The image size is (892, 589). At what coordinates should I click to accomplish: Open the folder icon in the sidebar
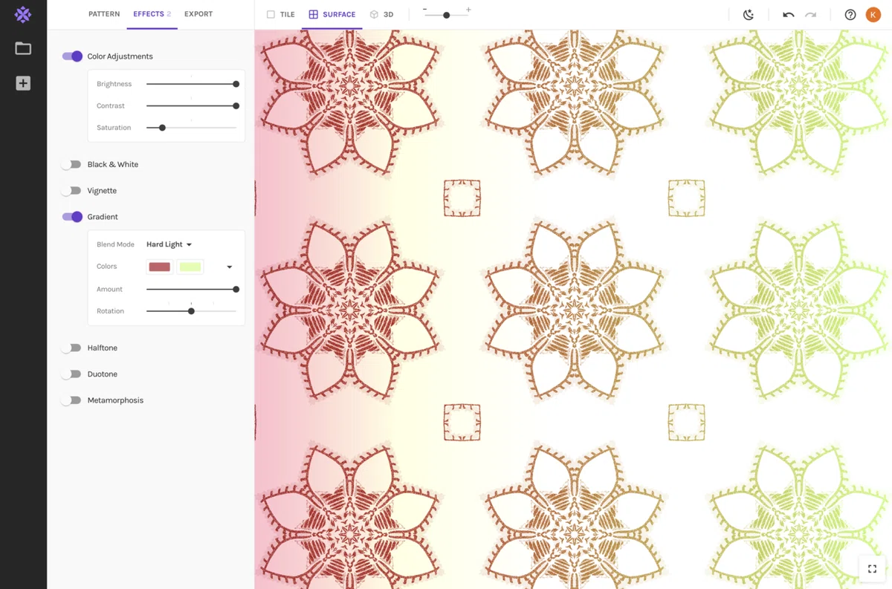coord(23,48)
